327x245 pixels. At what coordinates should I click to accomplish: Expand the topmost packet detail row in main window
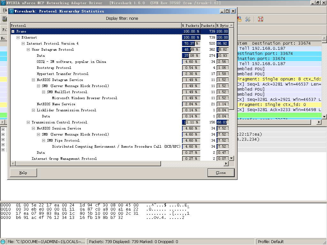click(3, 130)
